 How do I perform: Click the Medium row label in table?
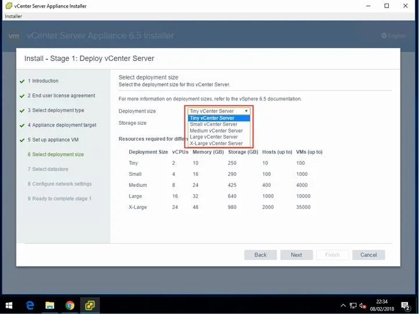[x=138, y=185]
